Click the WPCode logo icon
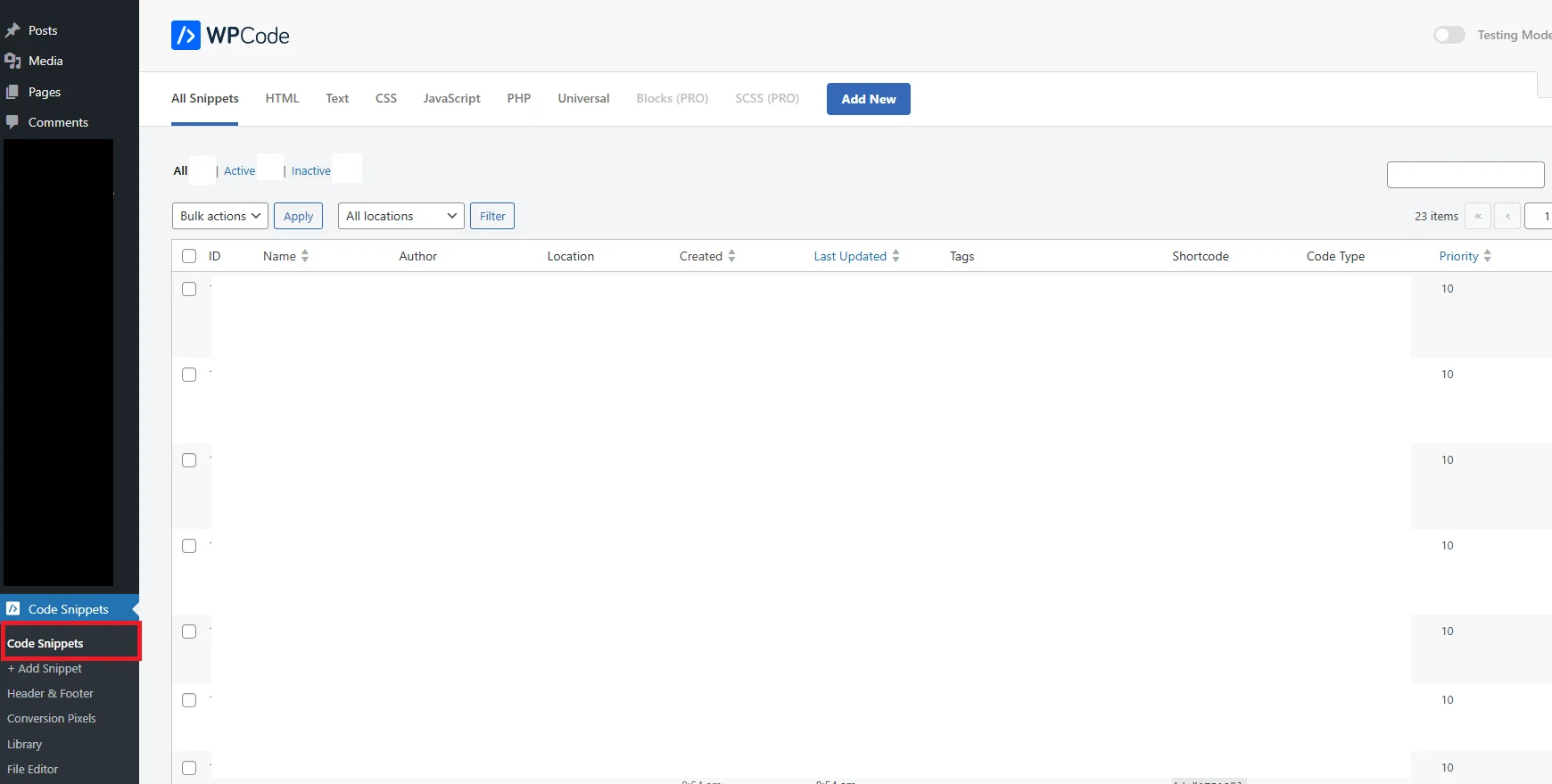 coord(186,36)
